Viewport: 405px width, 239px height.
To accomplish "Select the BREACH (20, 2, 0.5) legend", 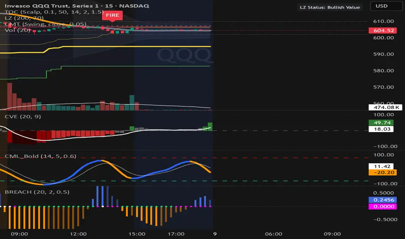I will 37,192.
